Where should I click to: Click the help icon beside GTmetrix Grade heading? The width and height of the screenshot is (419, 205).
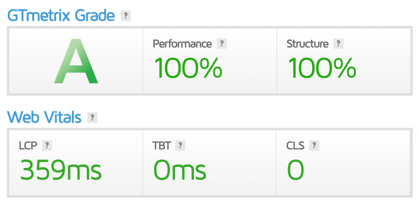pos(126,16)
